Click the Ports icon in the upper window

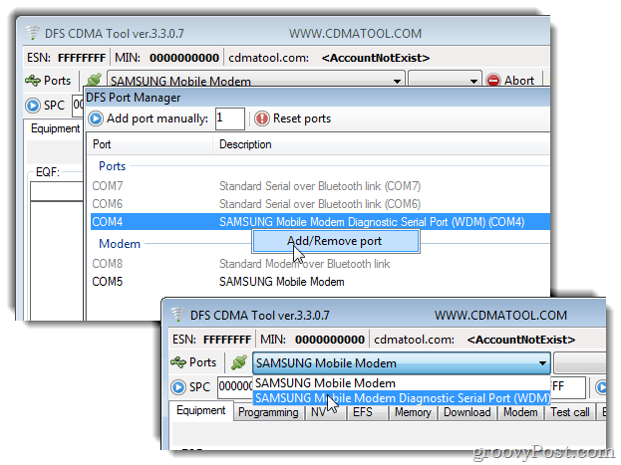coord(33,81)
